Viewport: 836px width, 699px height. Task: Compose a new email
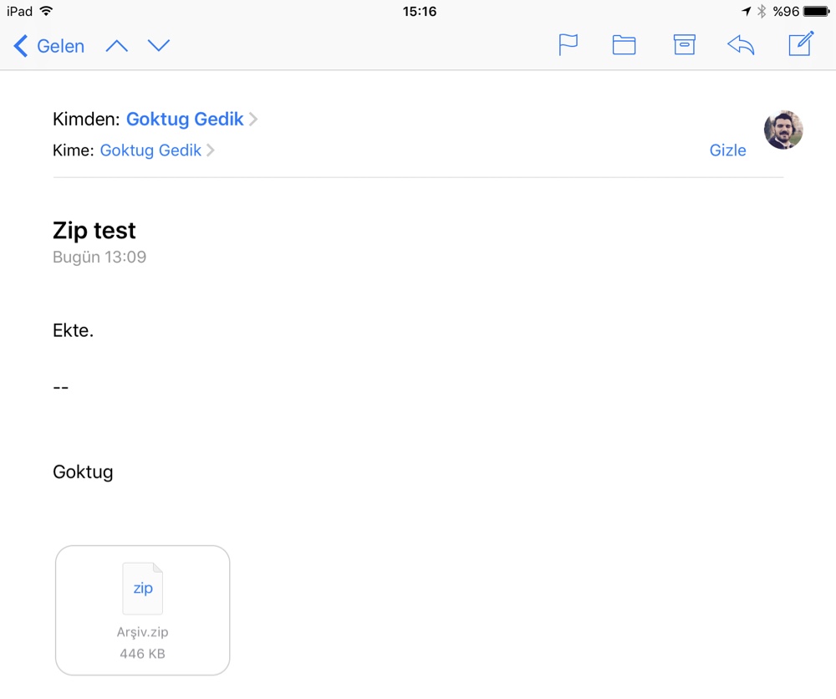pos(801,44)
